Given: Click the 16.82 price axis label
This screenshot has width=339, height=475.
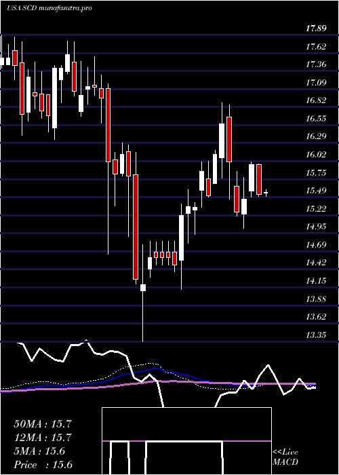Looking at the screenshot, I should pyautogui.click(x=316, y=100).
